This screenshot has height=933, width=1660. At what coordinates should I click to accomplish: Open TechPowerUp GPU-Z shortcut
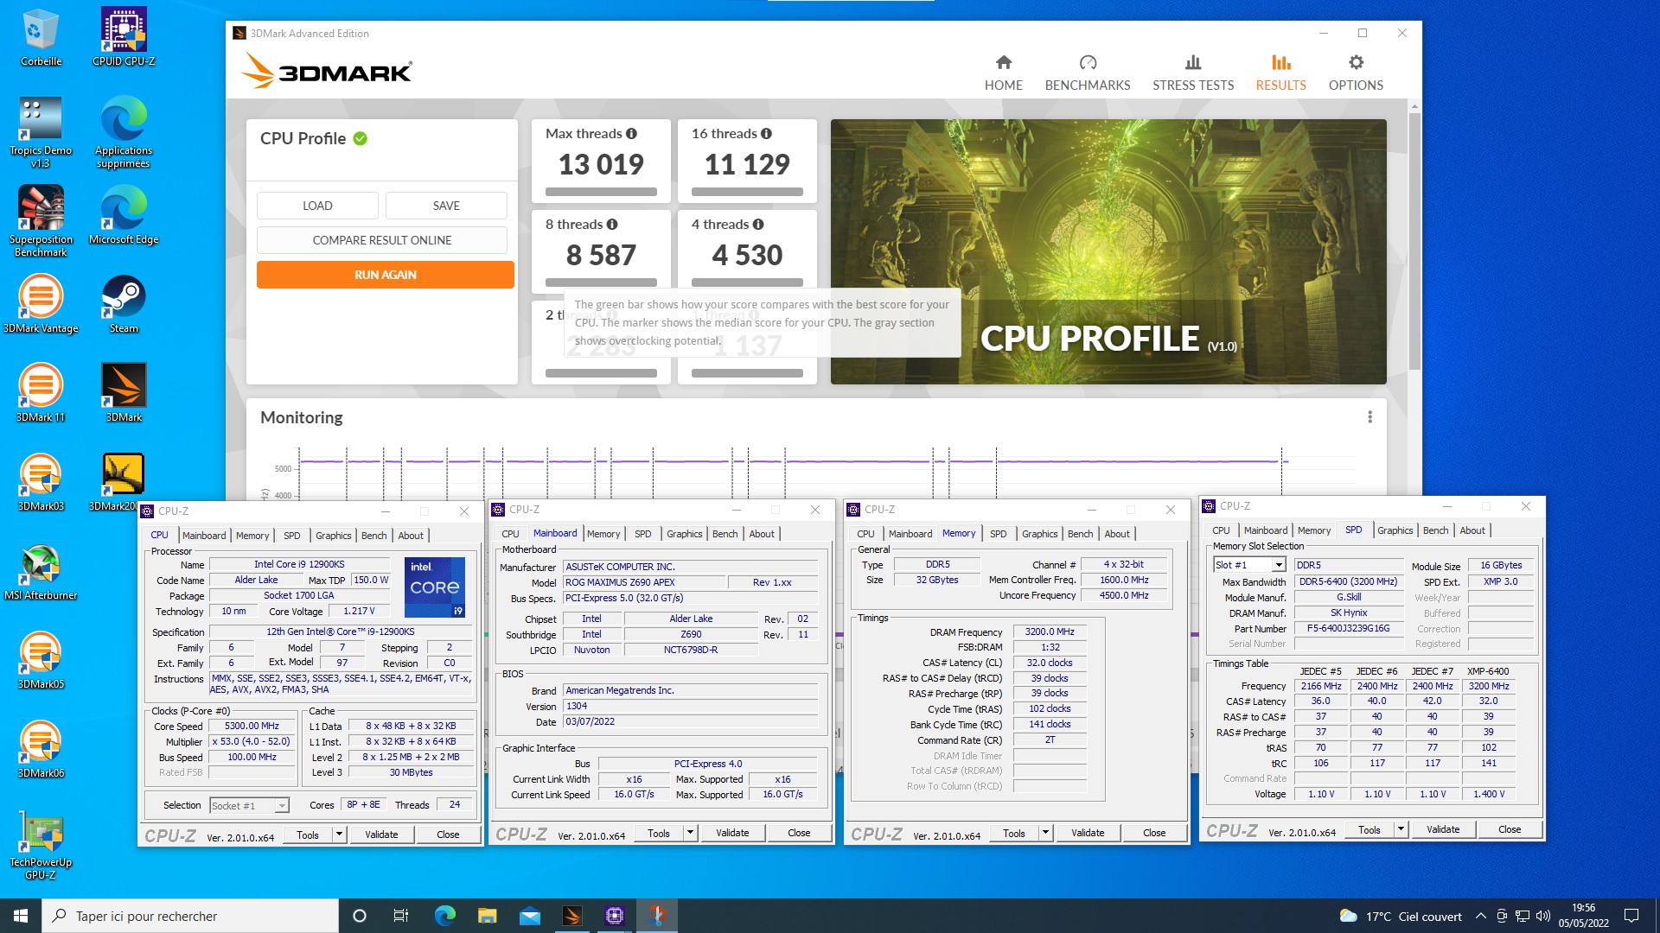coord(41,845)
